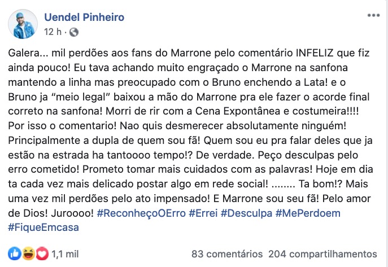Click the Public globe privacy icon

tap(75, 32)
